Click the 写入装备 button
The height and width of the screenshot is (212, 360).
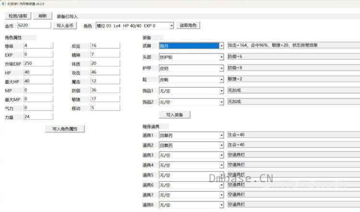tap(175, 115)
